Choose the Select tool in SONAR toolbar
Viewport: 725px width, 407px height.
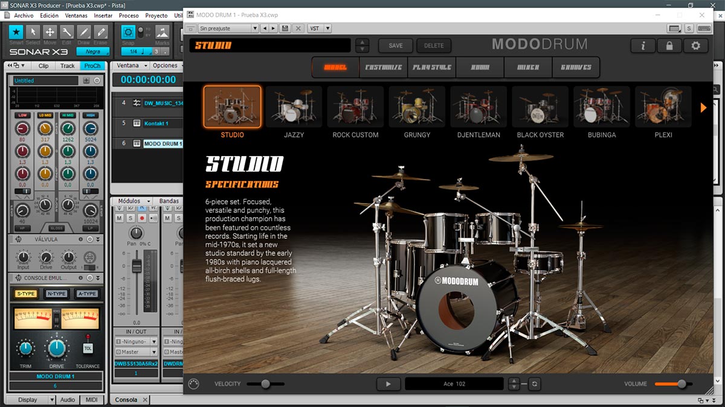click(x=33, y=31)
